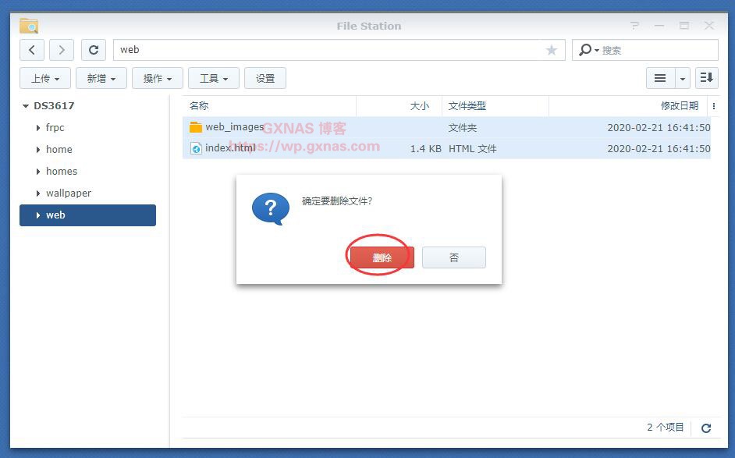Add web folder to favorites star
This screenshot has width=735, height=458.
552,50
